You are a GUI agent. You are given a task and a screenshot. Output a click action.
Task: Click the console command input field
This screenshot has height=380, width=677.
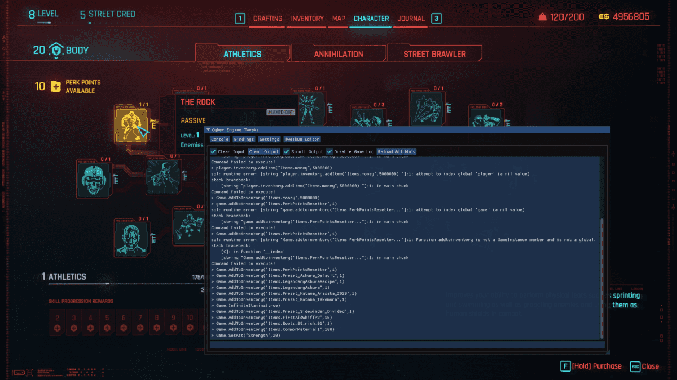pyautogui.click(x=406, y=345)
